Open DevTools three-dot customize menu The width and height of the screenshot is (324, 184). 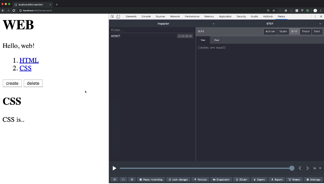[315, 17]
